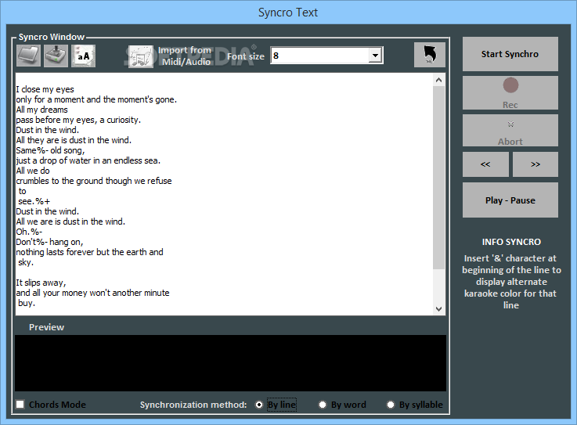
Task: Click the lyrics scrollbar up arrow
Action: tap(438, 80)
